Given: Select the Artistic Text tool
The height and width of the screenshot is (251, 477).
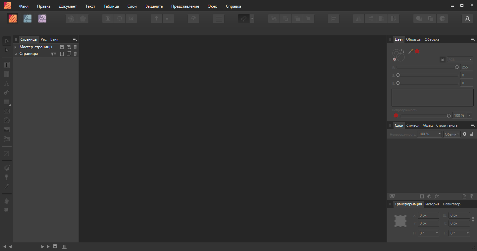Looking at the screenshot, I should tap(7, 83).
